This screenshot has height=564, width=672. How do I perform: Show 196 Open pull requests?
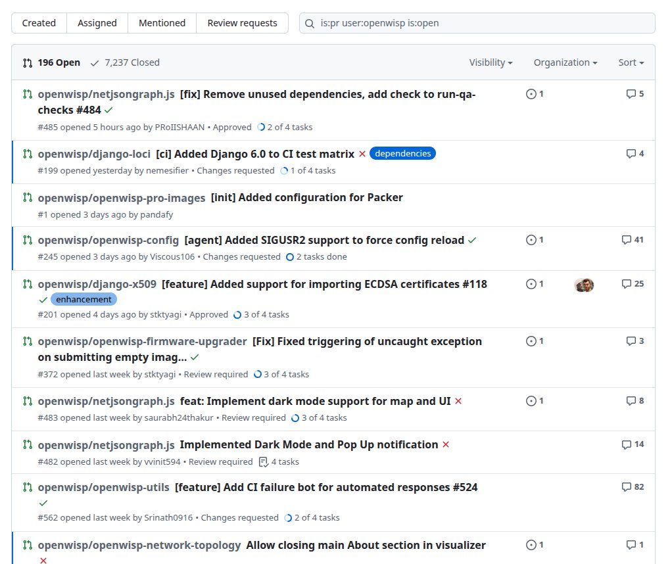(51, 62)
